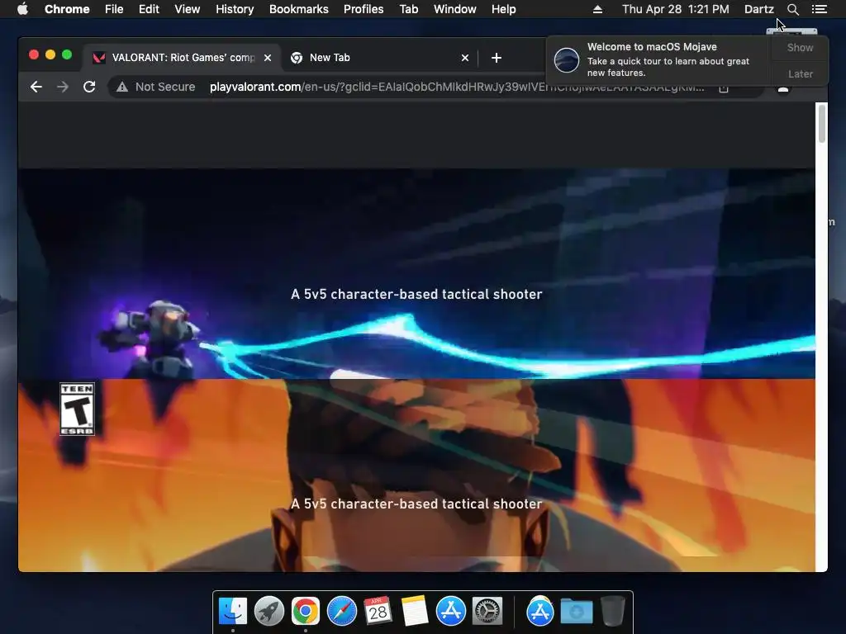The height and width of the screenshot is (634, 846).
Task: Click the Mojave notification icon
Action: 567,59
